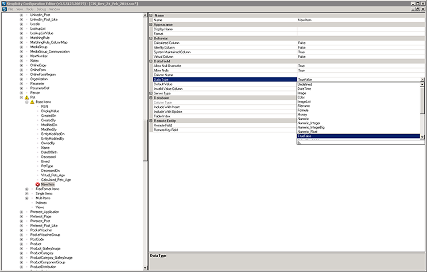
Task: Open the View menu
Action: tap(20, 9)
